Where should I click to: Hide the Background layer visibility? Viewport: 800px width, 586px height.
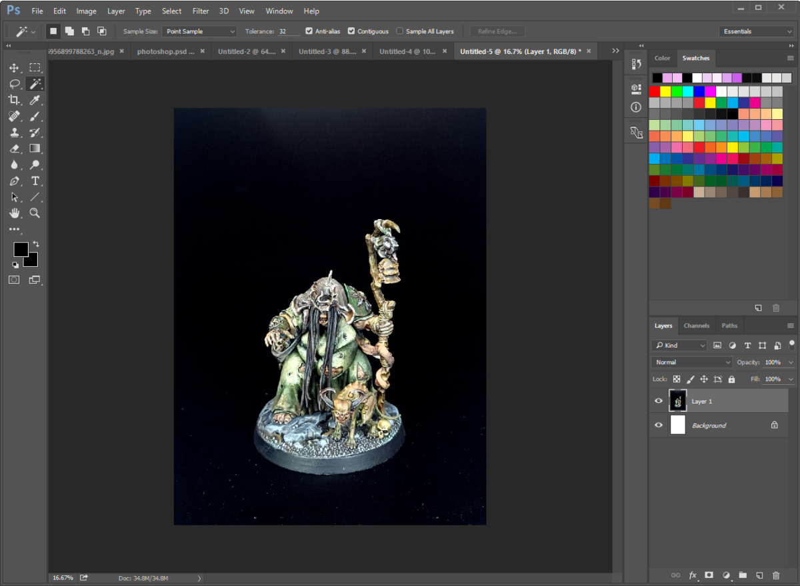click(x=658, y=425)
